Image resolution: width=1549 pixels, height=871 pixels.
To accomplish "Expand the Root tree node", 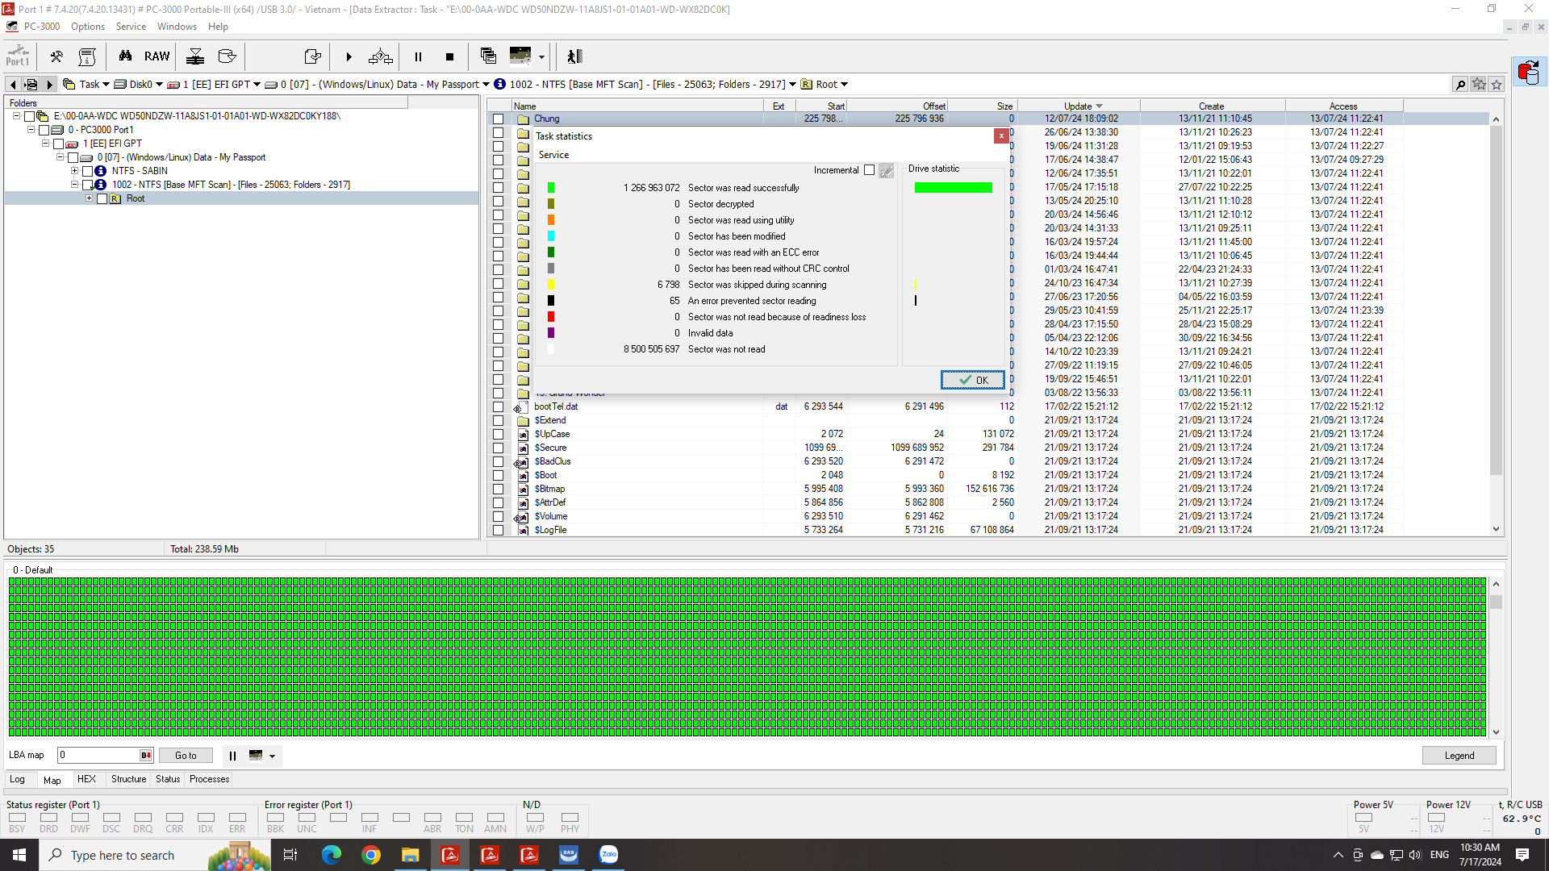I will [x=90, y=198].
